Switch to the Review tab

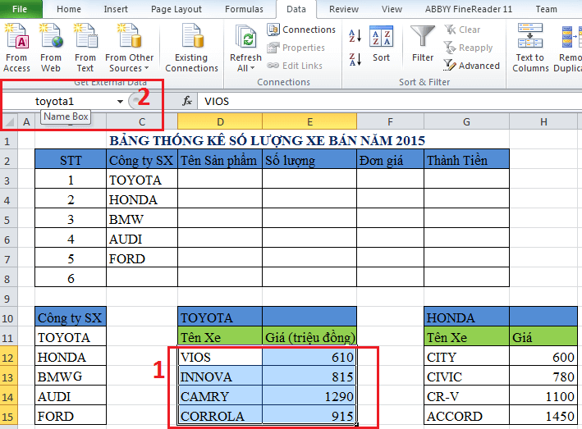[344, 9]
